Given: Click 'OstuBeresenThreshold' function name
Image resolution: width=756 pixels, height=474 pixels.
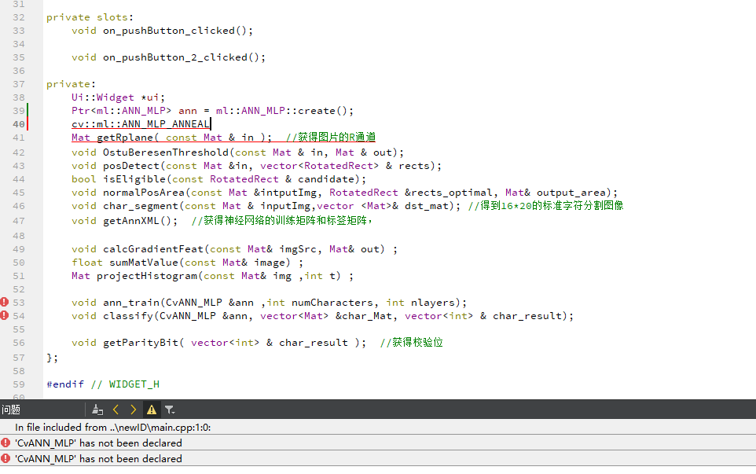Looking at the screenshot, I should coord(165,152).
